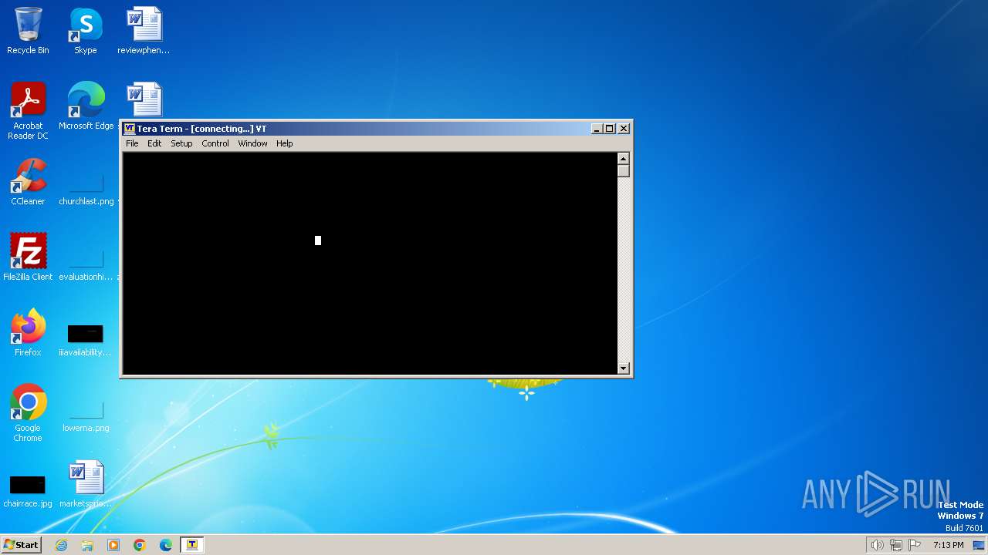Select the Skype desktop shortcut
Screen dimensions: 988x555
point(86,31)
